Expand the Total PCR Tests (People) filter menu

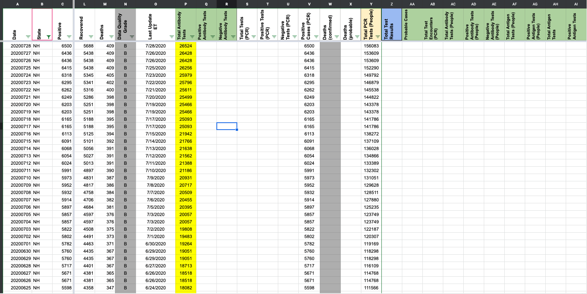coord(378,37)
